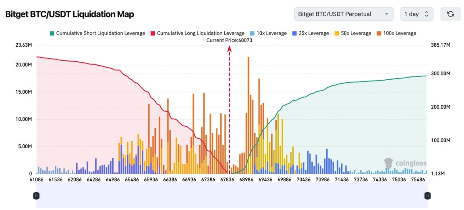Click the green short liquidation color swatch
464x210 pixels.
52,33
